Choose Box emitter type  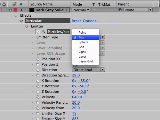[x=85, y=37]
